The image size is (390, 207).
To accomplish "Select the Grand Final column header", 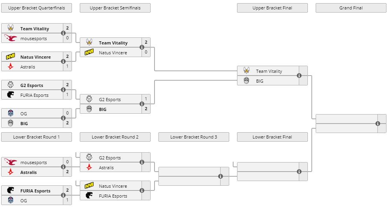I will [x=351, y=8].
